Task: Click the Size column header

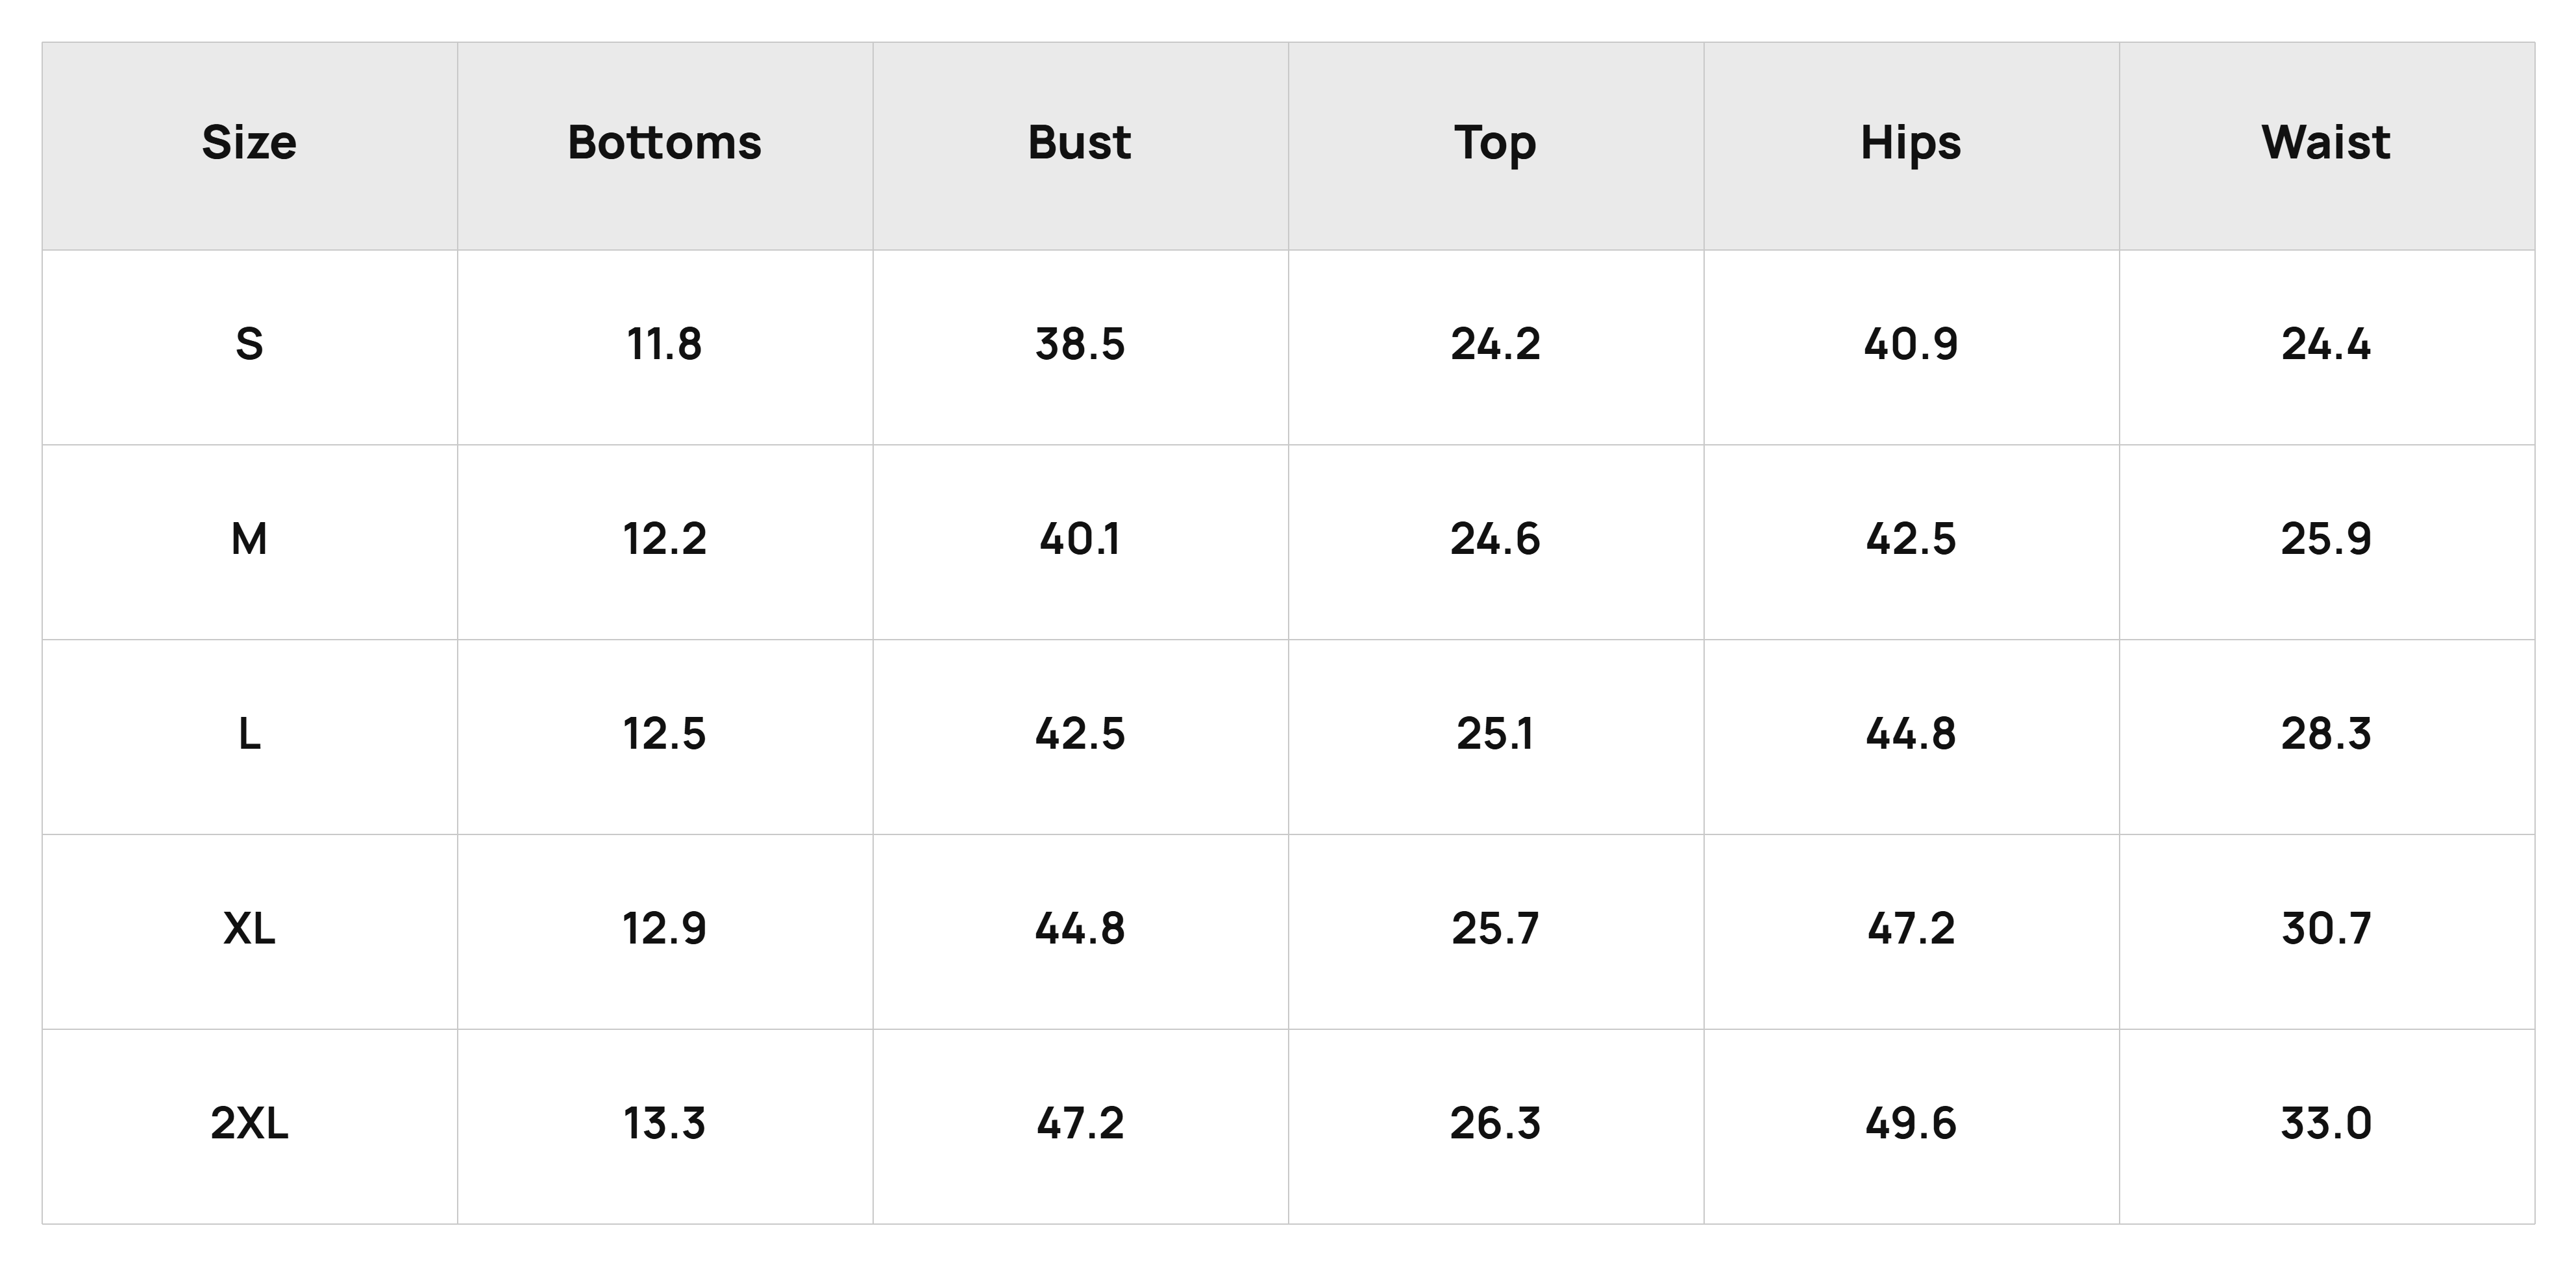Action: [x=249, y=143]
